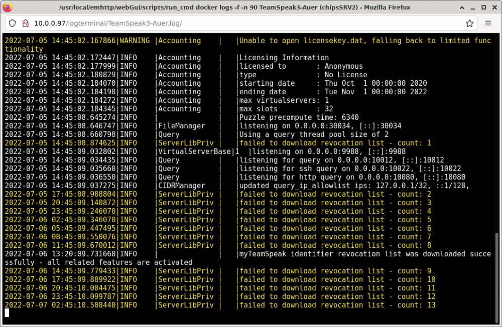Click 'Using a query thread pool size' line
Screen dimensions: 502x327
(x=197, y=134)
